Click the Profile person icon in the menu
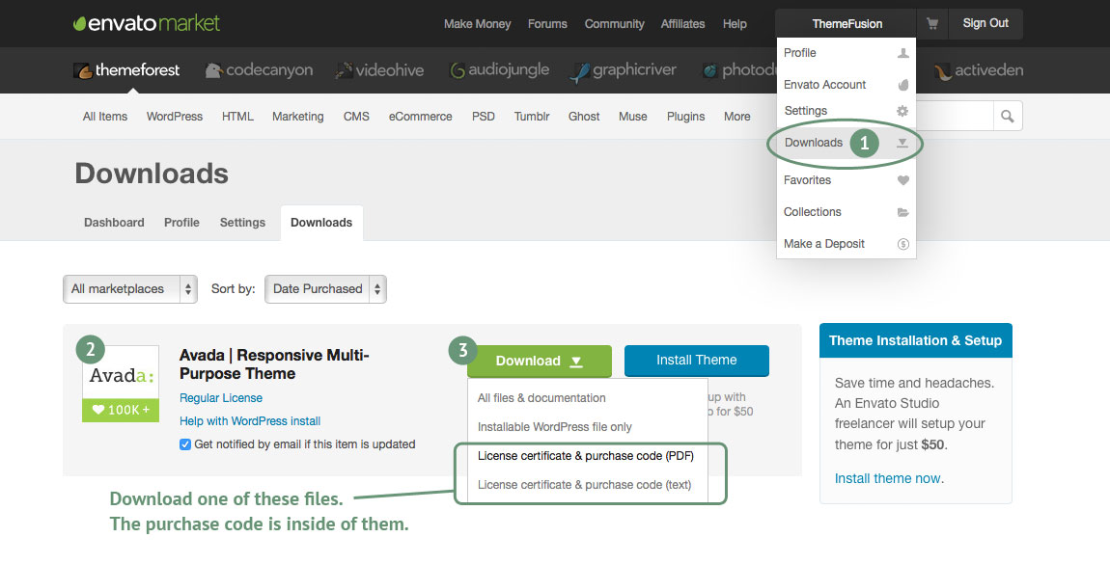This screenshot has width=1110, height=564. pos(902,53)
